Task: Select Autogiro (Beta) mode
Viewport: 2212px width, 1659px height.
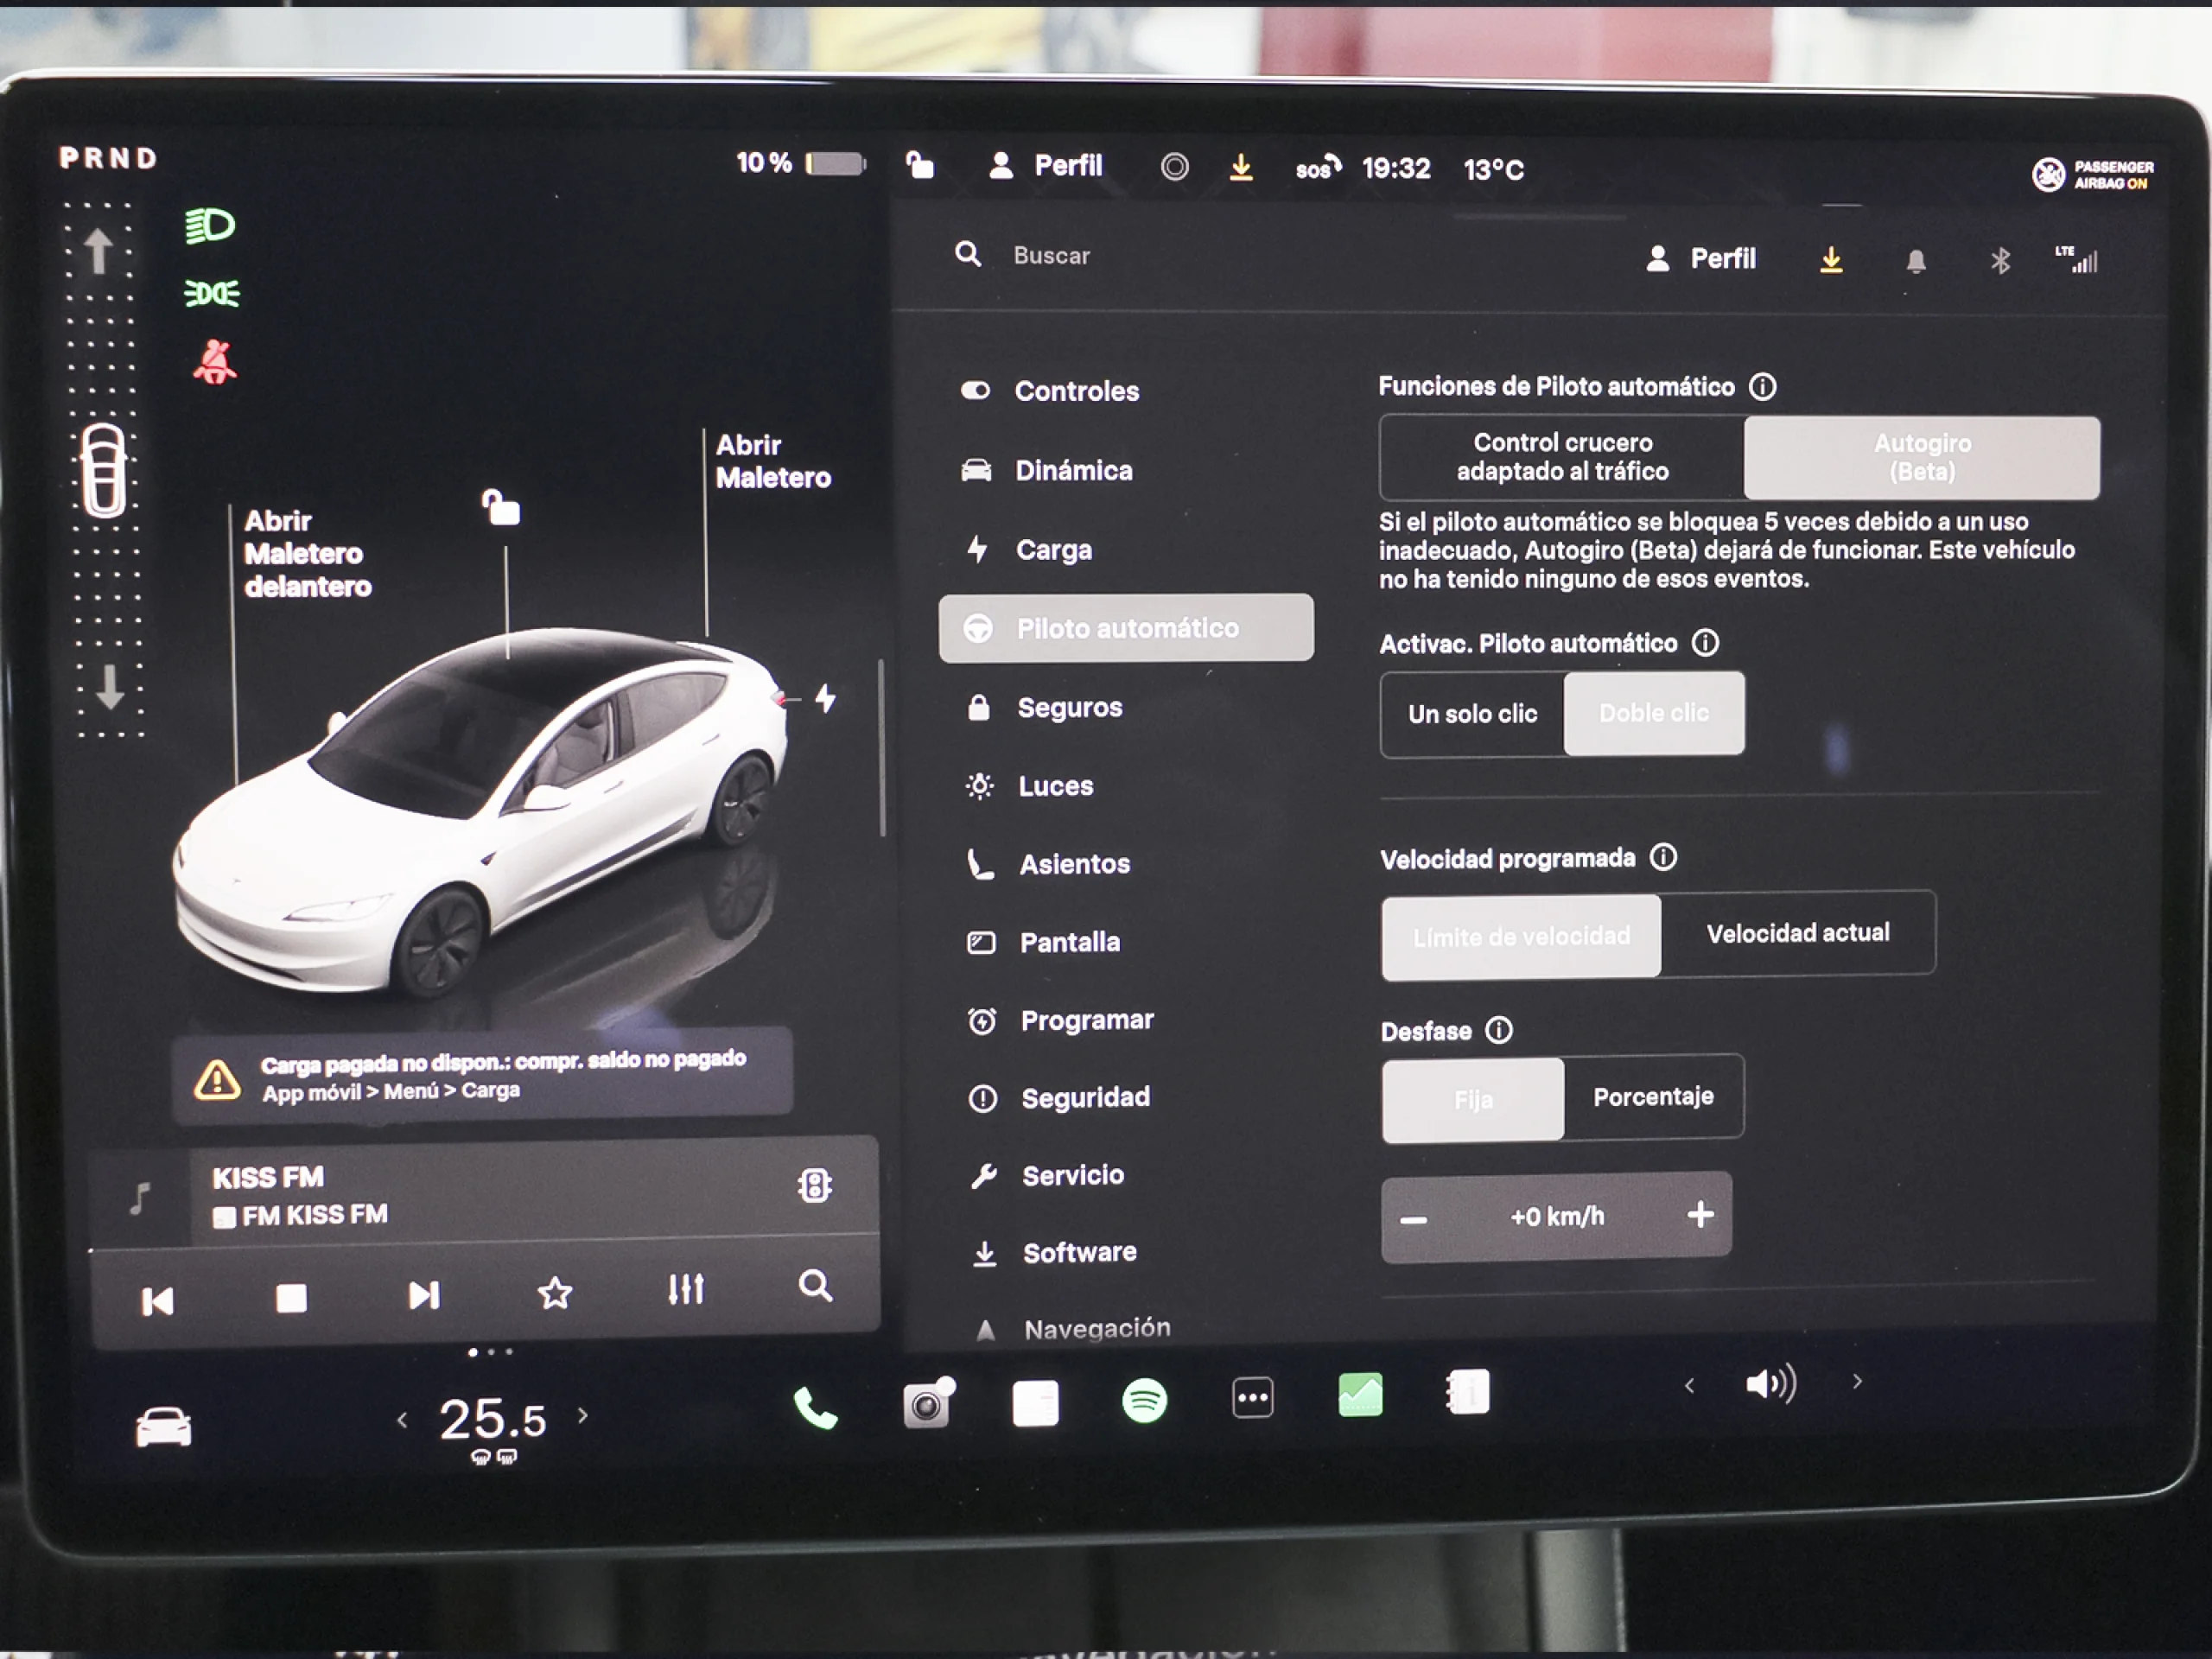Action: tap(1921, 458)
